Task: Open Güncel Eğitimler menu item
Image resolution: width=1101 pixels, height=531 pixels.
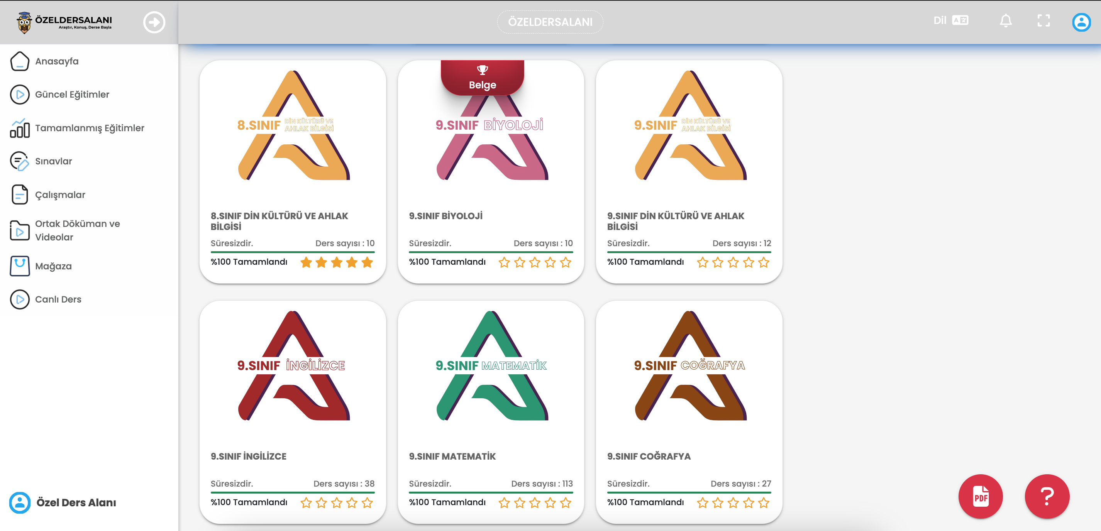Action: coord(72,95)
